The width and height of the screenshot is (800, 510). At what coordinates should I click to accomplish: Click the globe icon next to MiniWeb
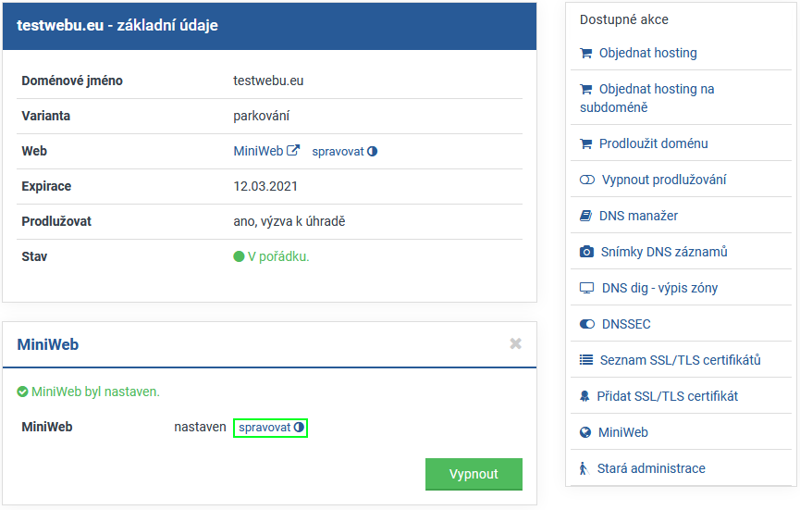point(585,432)
